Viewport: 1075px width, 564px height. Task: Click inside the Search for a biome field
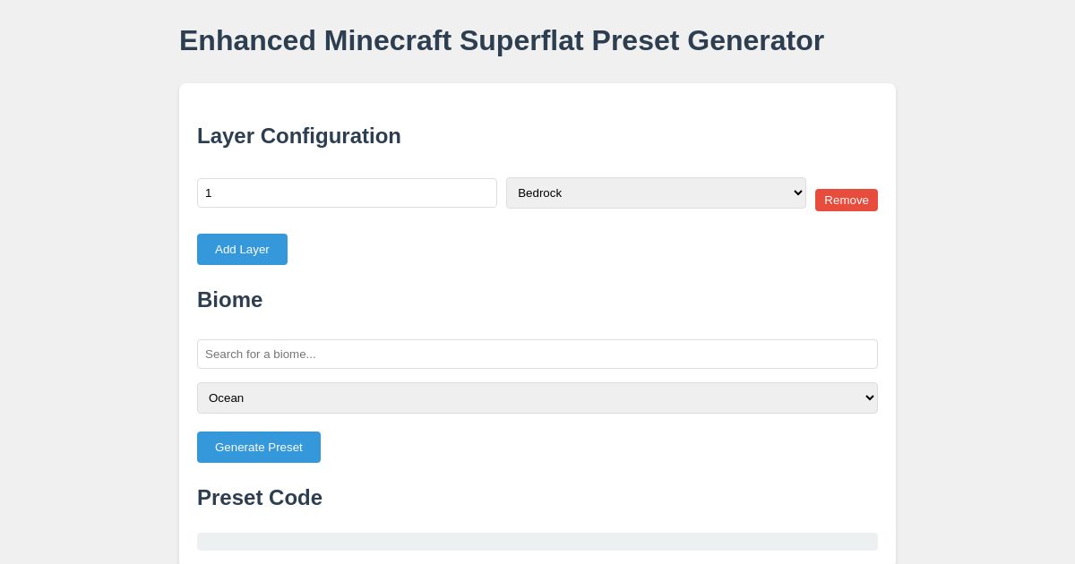tap(537, 354)
